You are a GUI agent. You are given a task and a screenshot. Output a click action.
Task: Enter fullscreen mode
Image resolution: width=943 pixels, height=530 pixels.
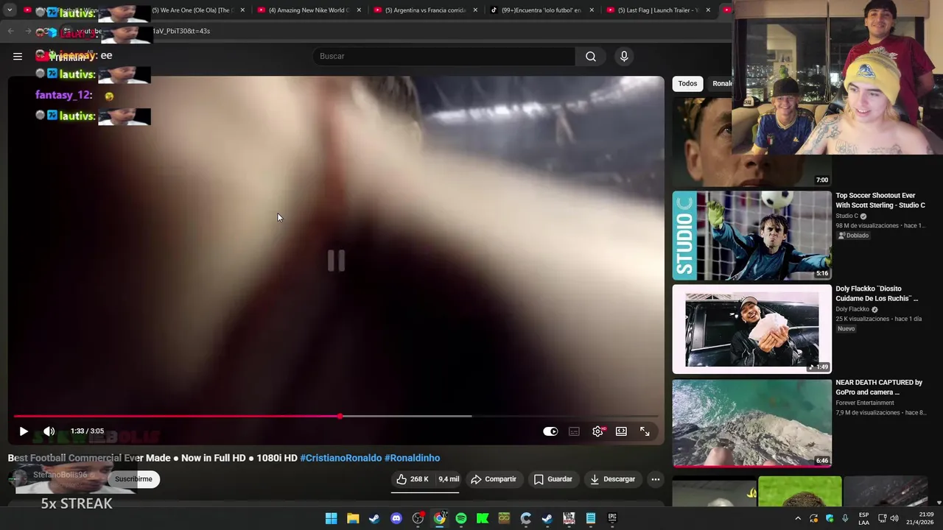tap(645, 431)
